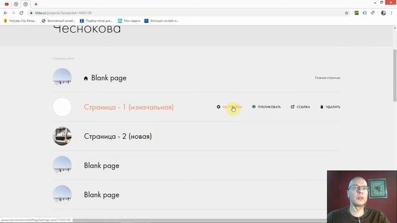Viewport: 397px width, 223px height.
Task: Click the thumbnail of the home Blank page
Action: click(62, 77)
